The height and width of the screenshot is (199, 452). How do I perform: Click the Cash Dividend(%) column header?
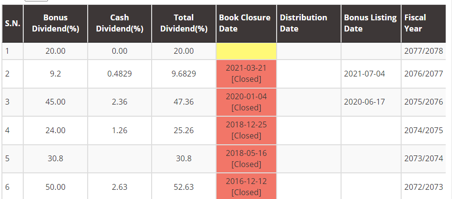tap(120, 23)
